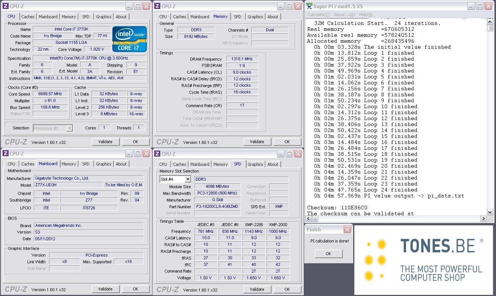Image resolution: width=496 pixels, height=296 pixels.
Task: Minimize the Super PI window
Action: click(x=471, y=6)
